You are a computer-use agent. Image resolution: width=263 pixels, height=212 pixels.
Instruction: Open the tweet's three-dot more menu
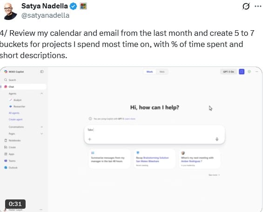[258, 7]
